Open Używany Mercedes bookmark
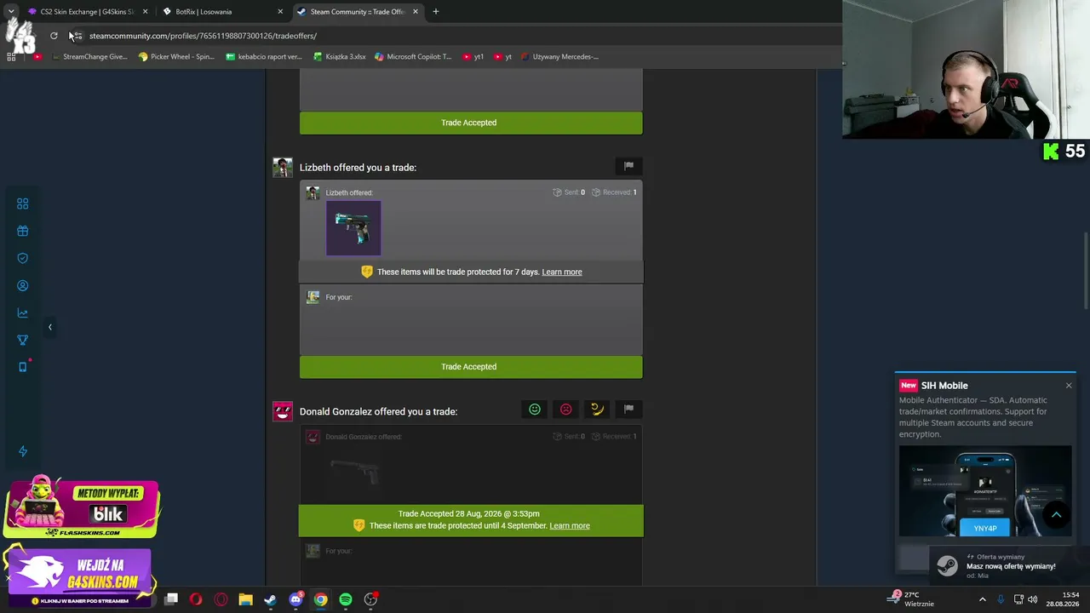 point(560,57)
